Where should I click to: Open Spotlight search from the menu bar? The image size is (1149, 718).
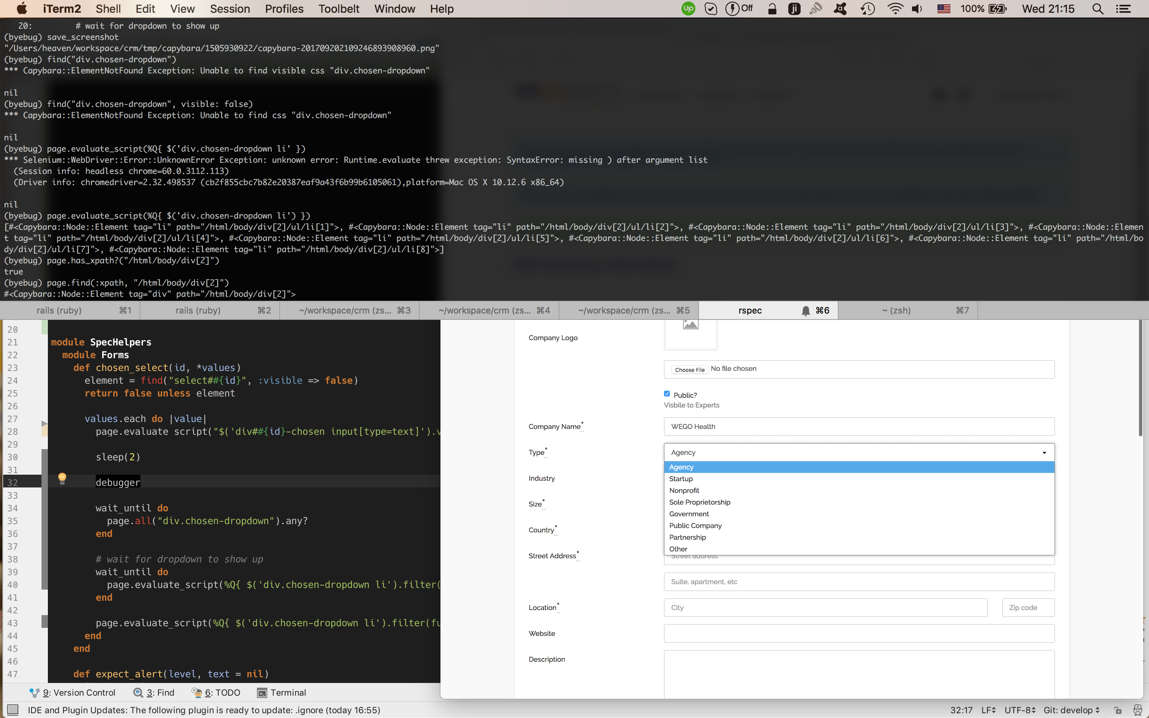pos(1097,8)
